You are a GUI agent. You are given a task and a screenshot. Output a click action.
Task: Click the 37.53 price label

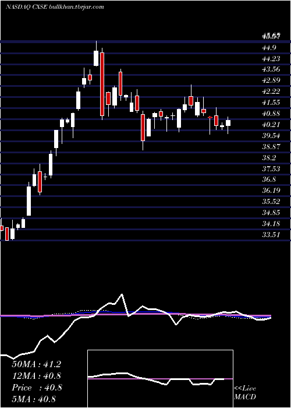click(271, 169)
